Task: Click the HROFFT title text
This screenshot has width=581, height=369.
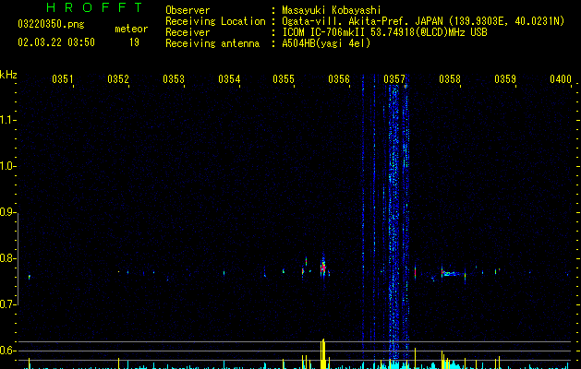Action: tap(94, 7)
